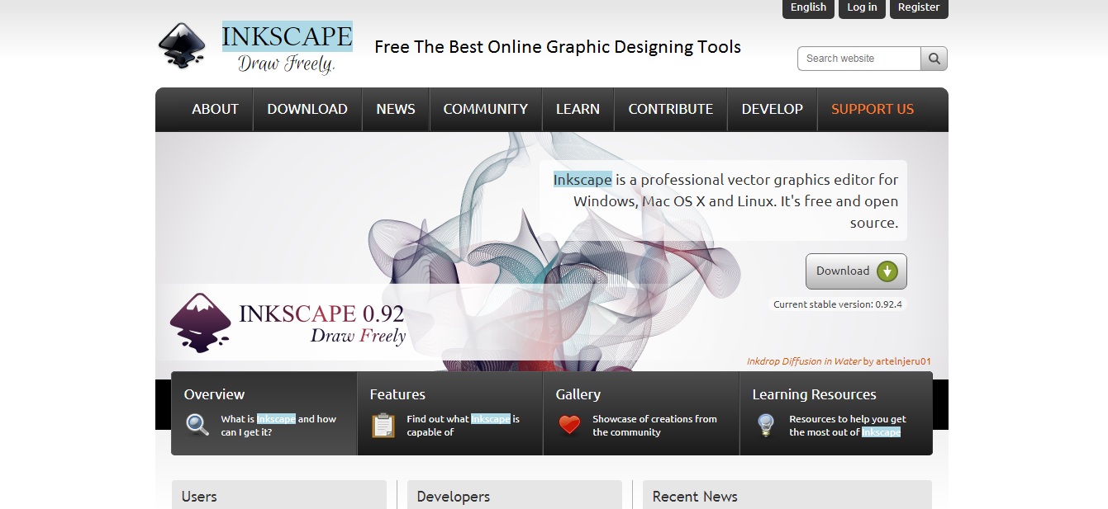Click the Inkscape diamond logo icon
Screen dimensions: 1108x509
pos(183,43)
